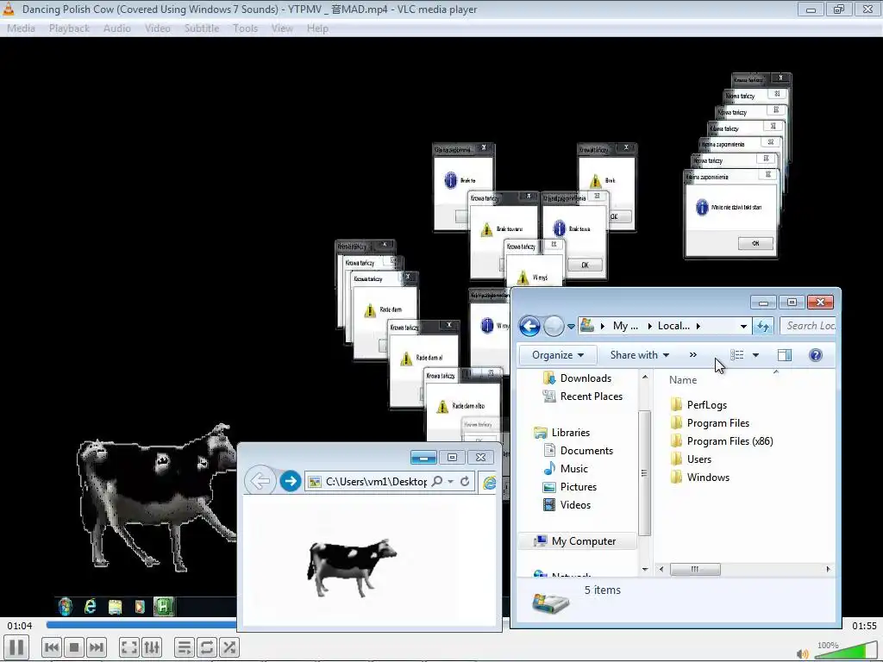Select Libraries in Explorer sidebar
Viewport: 883px width, 662px height.
[562, 433]
